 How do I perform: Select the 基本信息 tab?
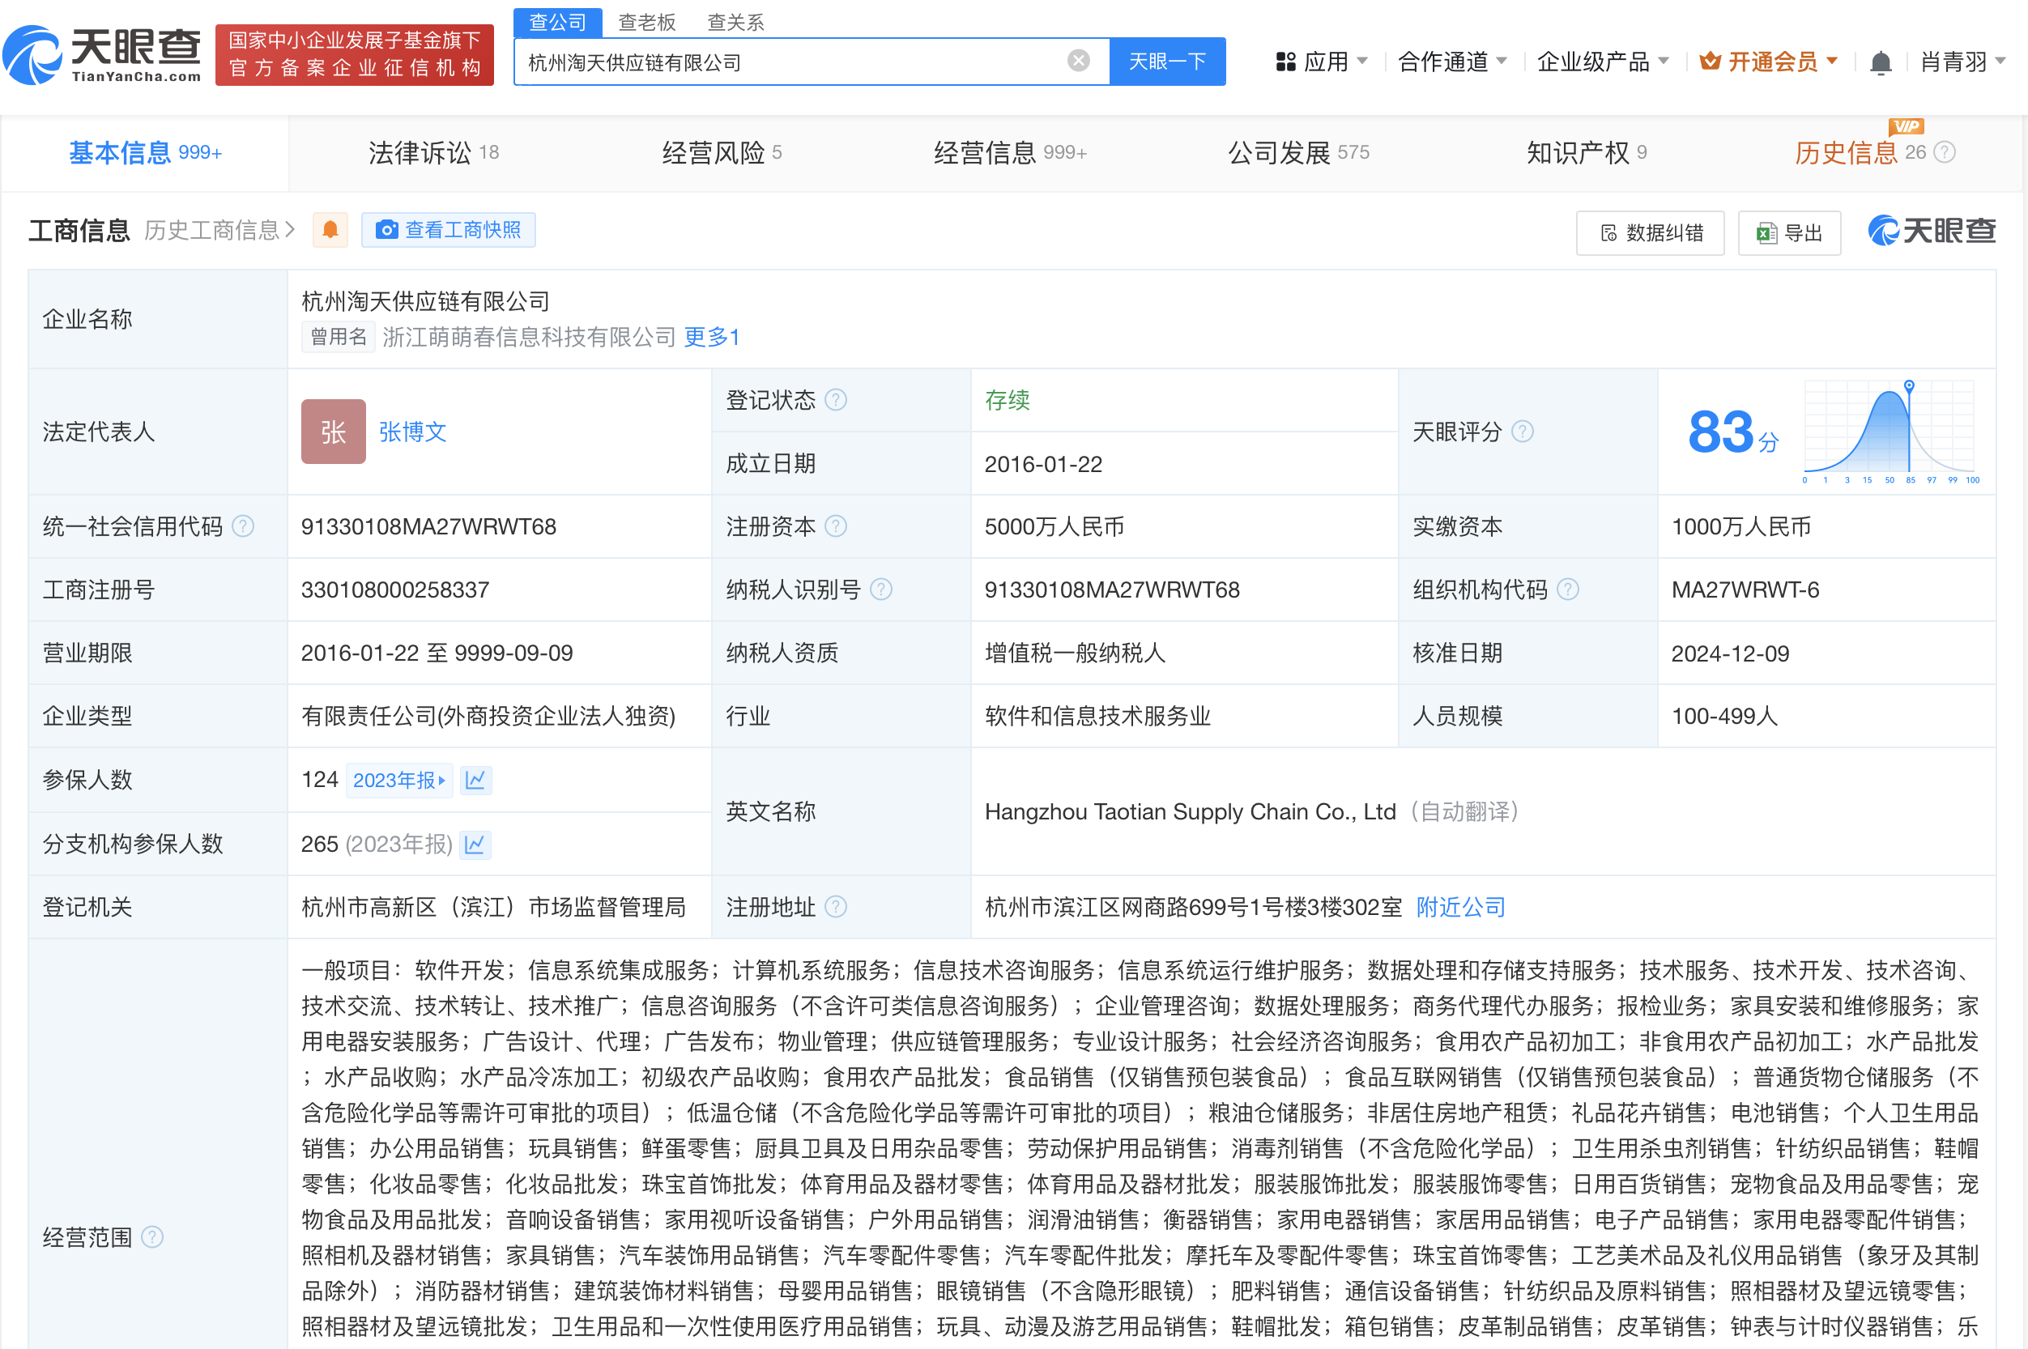pyautogui.click(x=146, y=152)
